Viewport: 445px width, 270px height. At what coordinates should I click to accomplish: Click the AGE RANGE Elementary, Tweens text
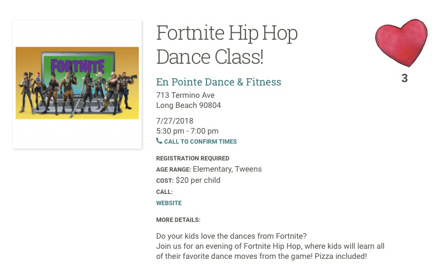209,169
